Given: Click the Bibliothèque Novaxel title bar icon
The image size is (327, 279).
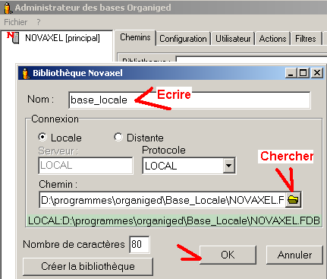Looking at the screenshot, I should pyautogui.click(x=25, y=73).
